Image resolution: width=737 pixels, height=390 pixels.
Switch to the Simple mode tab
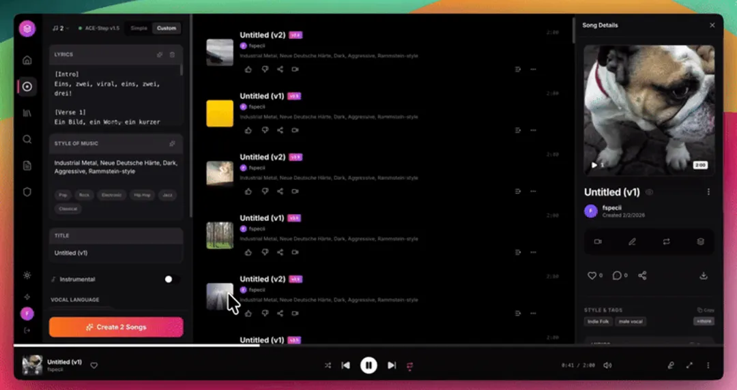point(139,28)
